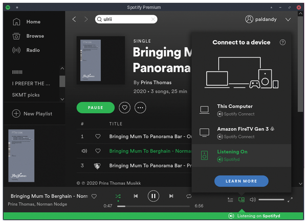307x223 pixels.
Task: Expand the account dropdown chevron
Action: pos(288,19)
